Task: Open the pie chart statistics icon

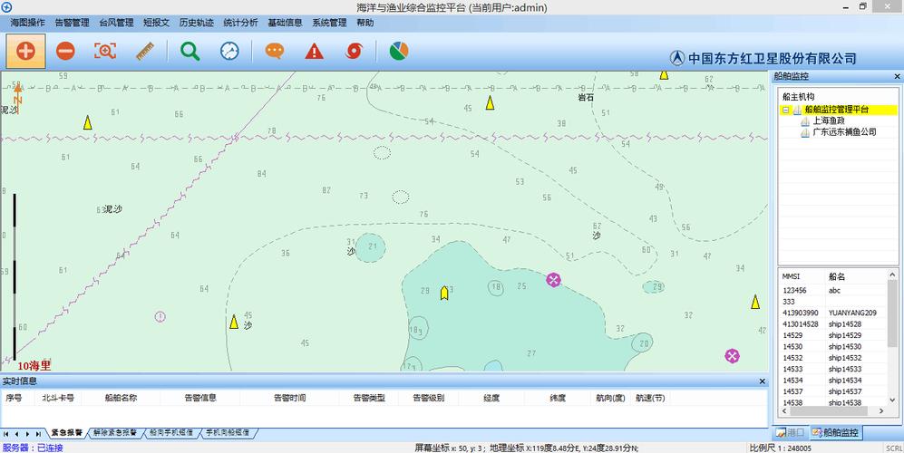Action: pyautogui.click(x=399, y=51)
